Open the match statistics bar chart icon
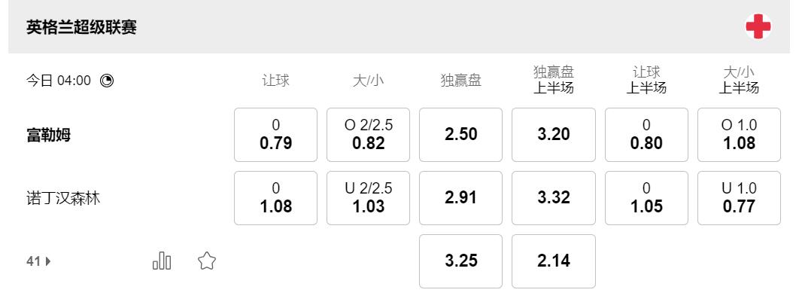The image size is (796, 305). 162,261
